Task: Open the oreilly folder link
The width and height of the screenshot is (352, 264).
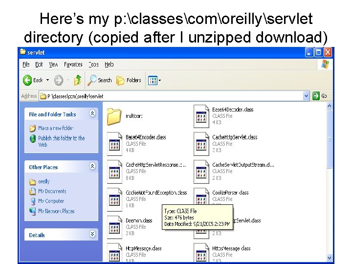Action: pyautogui.click(x=44, y=181)
